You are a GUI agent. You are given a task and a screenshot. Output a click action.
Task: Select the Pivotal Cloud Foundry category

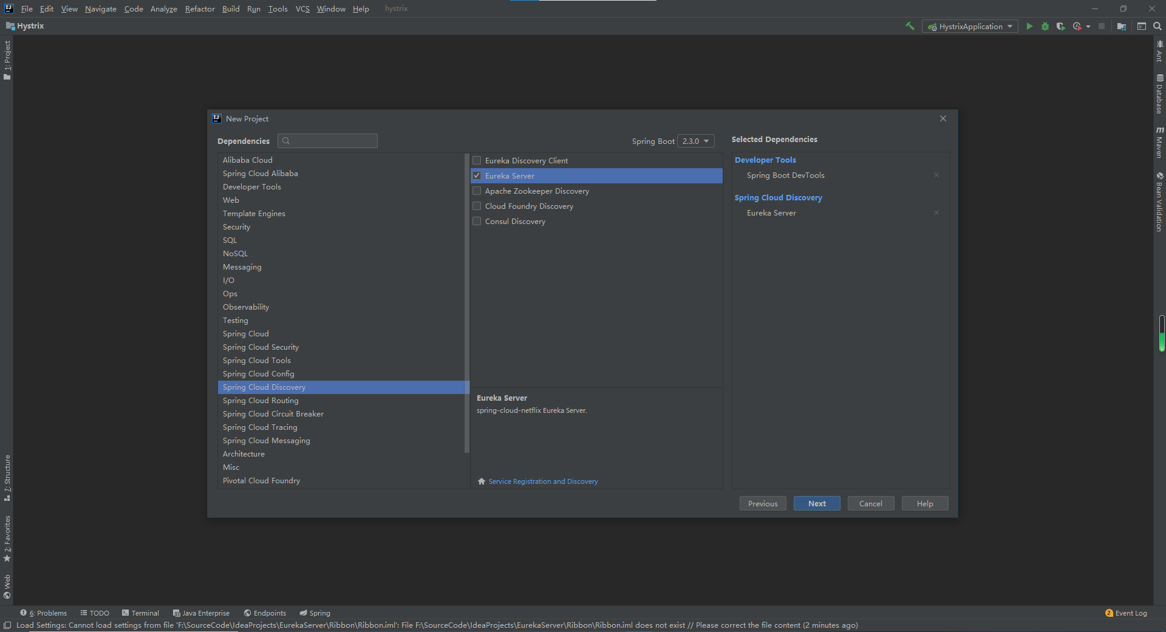point(341,480)
